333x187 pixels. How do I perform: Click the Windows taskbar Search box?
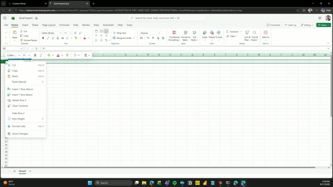point(113,183)
